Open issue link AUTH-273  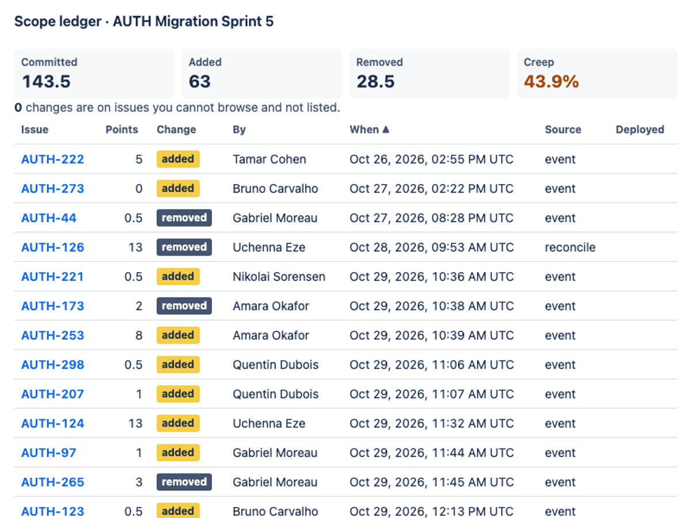52,189
